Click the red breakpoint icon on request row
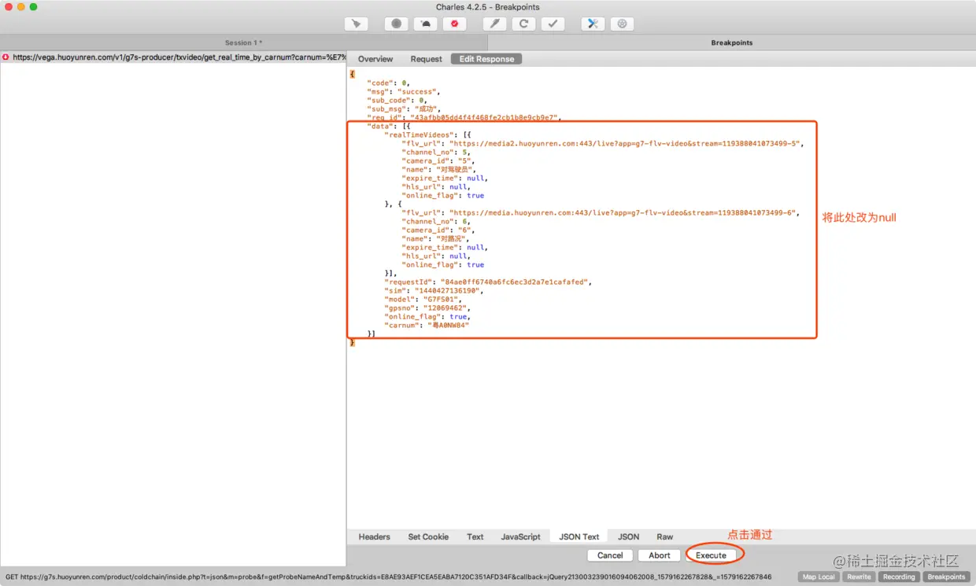976x586 pixels. pos(6,57)
